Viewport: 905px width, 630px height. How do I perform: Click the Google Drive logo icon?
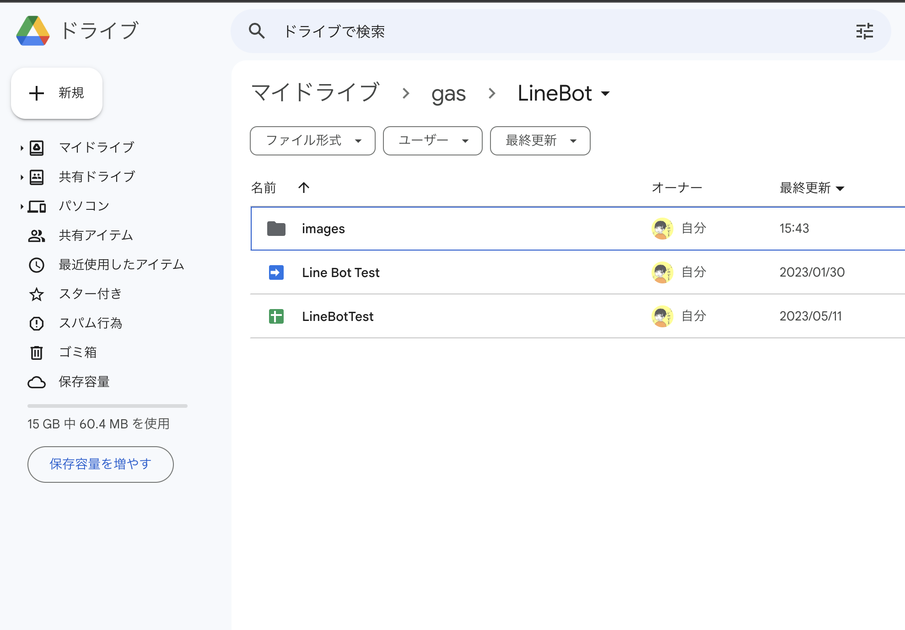point(33,31)
